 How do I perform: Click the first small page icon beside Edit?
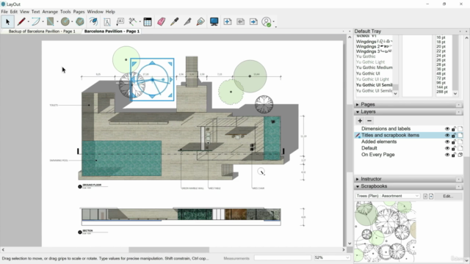425,196
